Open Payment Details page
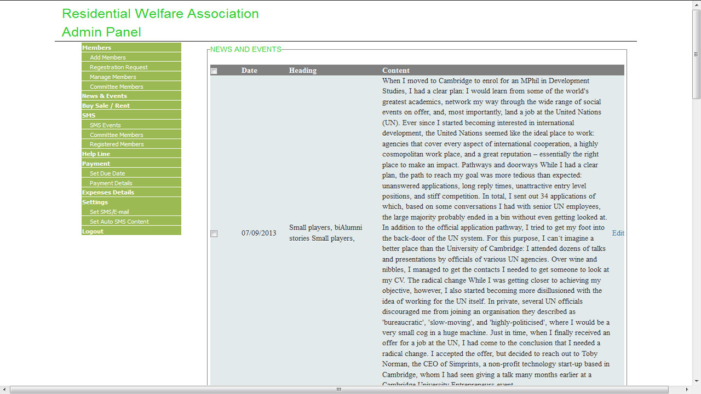 click(131, 183)
